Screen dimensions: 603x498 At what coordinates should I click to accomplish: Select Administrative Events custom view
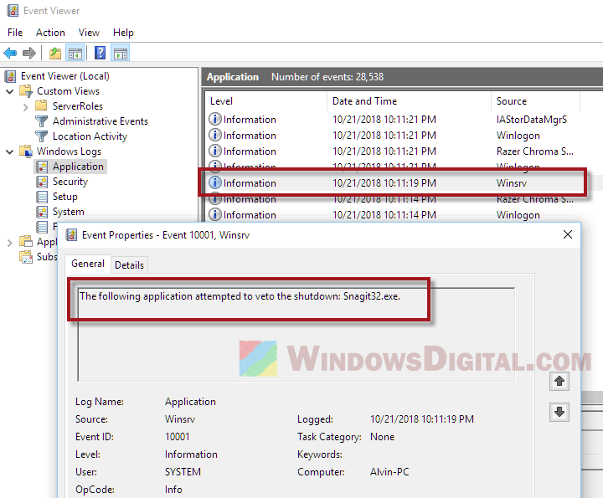[100, 121]
